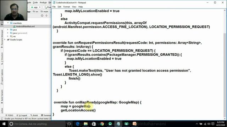Image resolution: width=227 pixels, height=127 pixels.
Task: Click Cortana search box
Action: click(37, 124)
